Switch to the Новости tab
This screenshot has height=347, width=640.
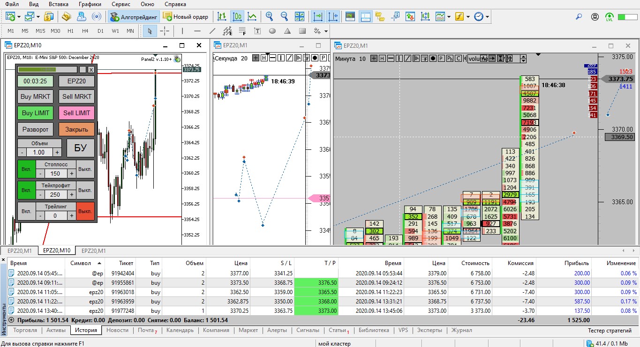pos(118,330)
